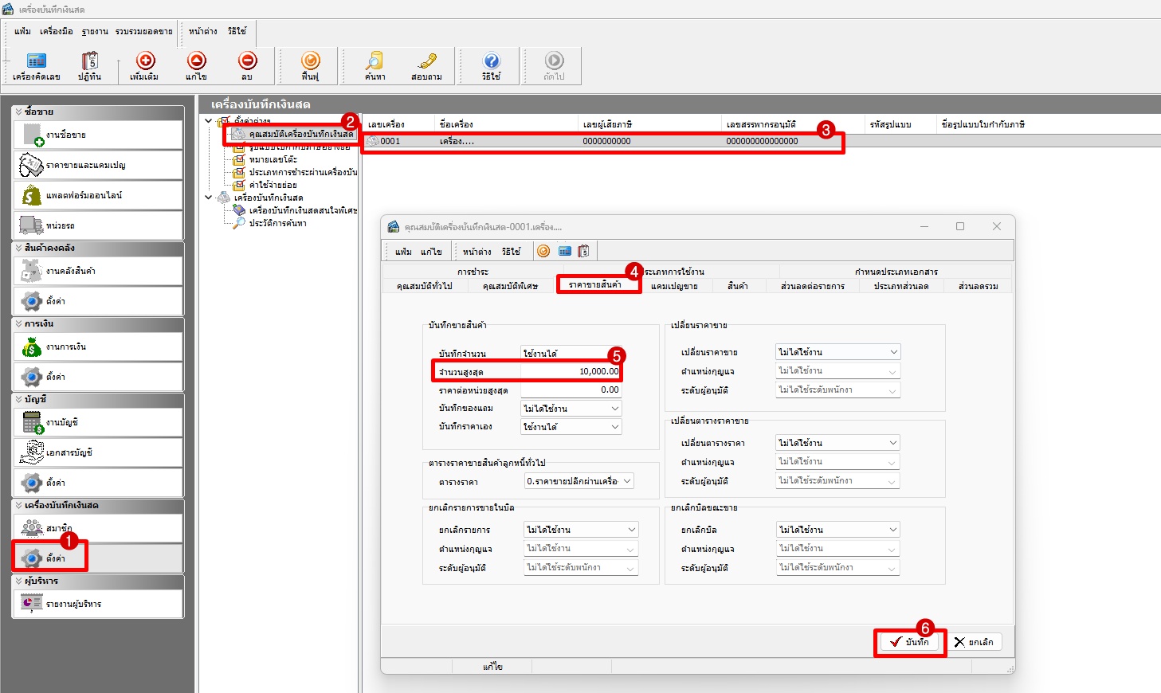Screen dimensions: 1161x693
Task: Click the ปฏิทิน calendar icon
Action: [x=89, y=62]
